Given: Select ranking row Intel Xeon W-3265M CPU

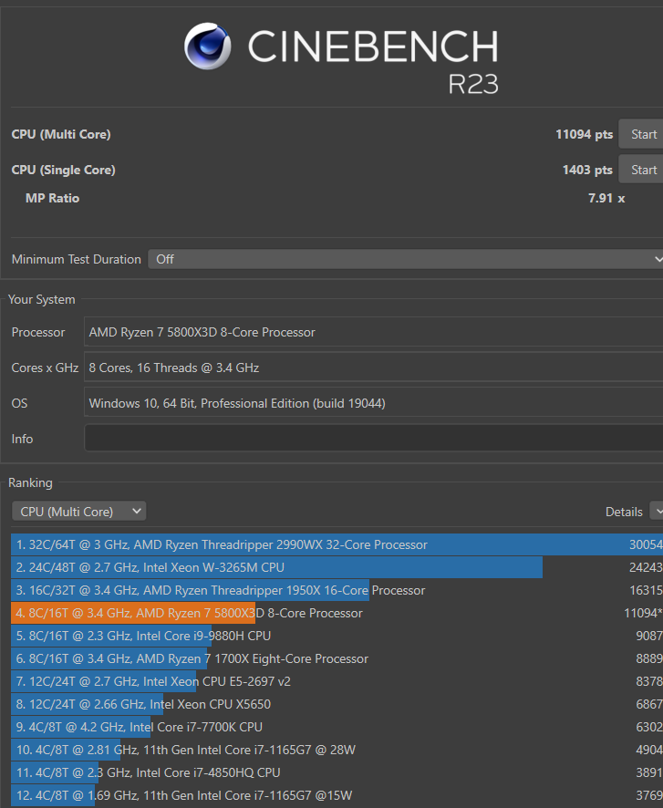Looking at the screenshot, I should [x=337, y=567].
